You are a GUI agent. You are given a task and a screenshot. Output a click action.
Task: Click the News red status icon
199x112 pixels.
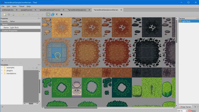point(190,111)
